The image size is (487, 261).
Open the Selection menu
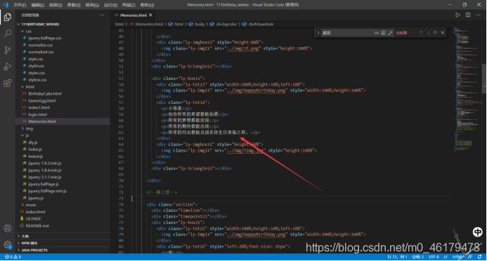(56, 5)
